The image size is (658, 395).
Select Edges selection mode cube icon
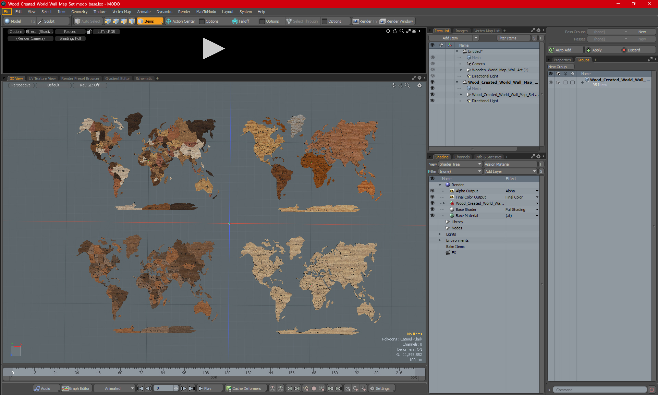coord(116,21)
